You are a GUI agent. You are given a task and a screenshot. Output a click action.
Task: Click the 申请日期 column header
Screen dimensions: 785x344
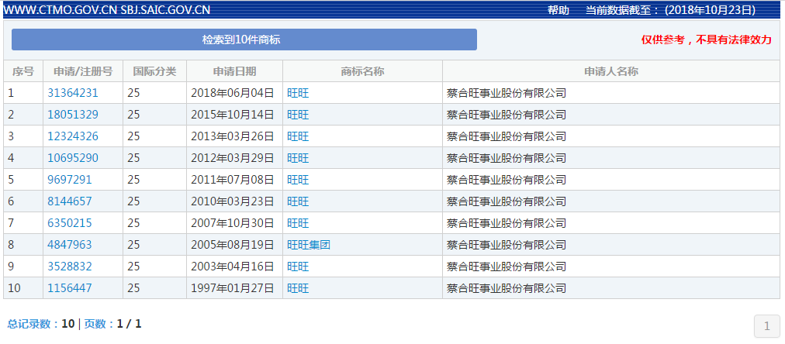pos(234,71)
